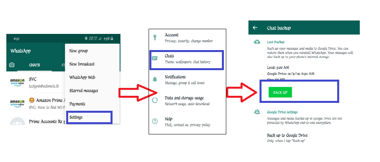Tap the Google Drive settings heading
Screen dimensions: 380x162
coord(283,112)
